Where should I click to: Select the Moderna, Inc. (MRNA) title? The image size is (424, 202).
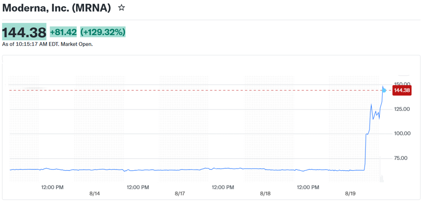click(x=56, y=8)
